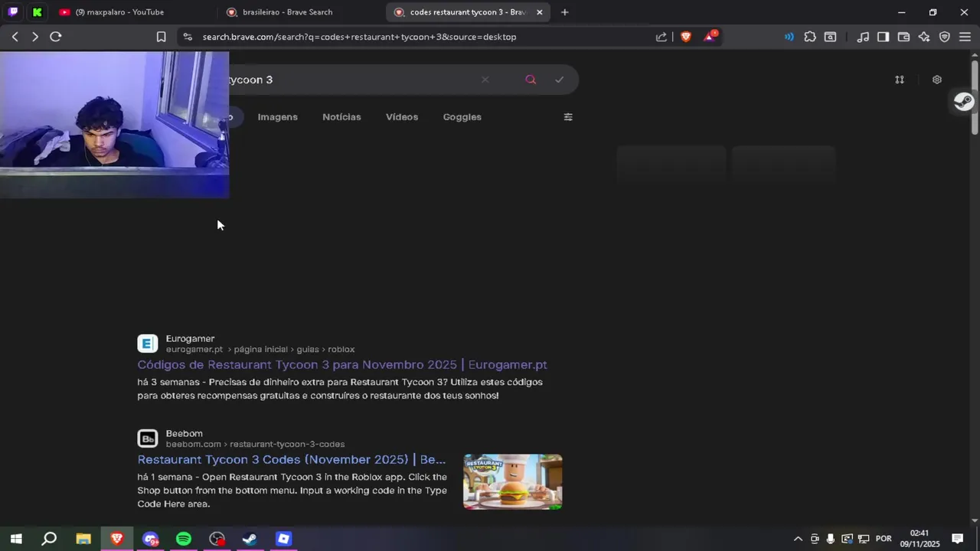Reload the current page

pyautogui.click(x=56, y=37)
